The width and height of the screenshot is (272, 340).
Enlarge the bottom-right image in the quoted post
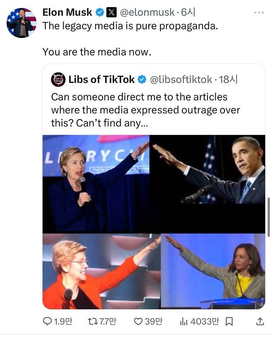212,271
